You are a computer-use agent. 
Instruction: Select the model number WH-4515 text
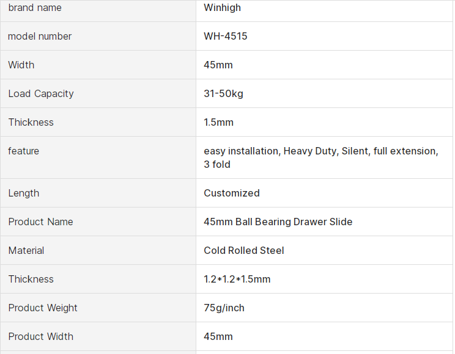tap(225, 37)
